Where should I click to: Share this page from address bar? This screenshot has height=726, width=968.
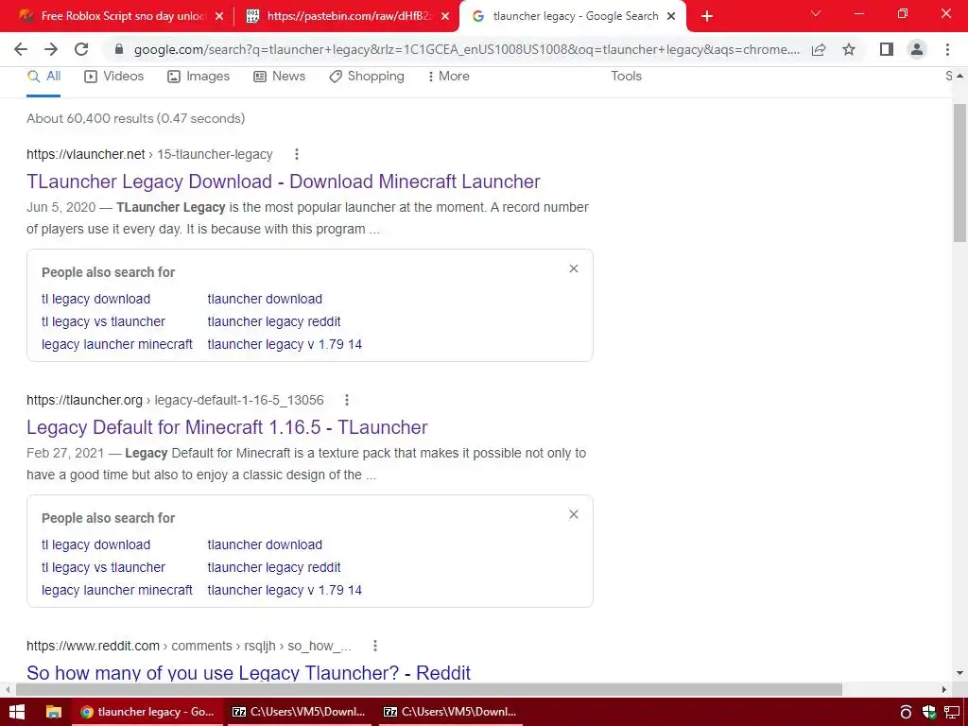(819, 49)
